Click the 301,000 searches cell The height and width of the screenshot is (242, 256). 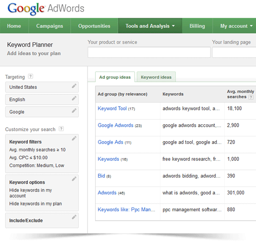pyautogui.click(x=240, y=195)
